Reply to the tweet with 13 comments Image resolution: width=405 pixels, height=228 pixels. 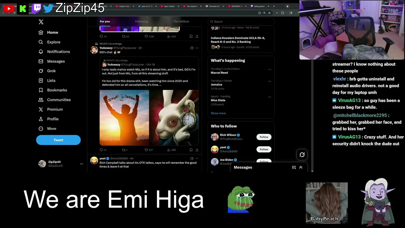click(x=103, y=150)
